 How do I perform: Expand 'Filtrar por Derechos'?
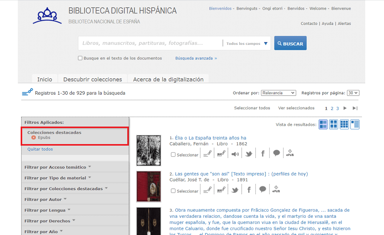[x=50, y=221]
